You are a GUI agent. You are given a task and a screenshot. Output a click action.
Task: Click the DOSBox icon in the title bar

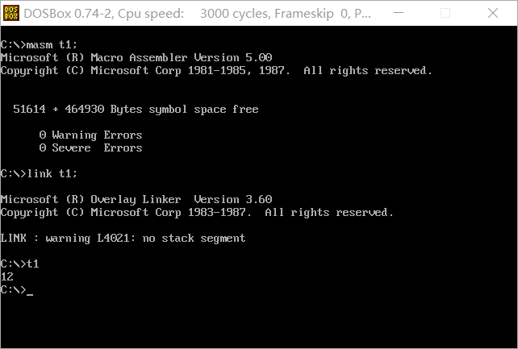point(12,13)
